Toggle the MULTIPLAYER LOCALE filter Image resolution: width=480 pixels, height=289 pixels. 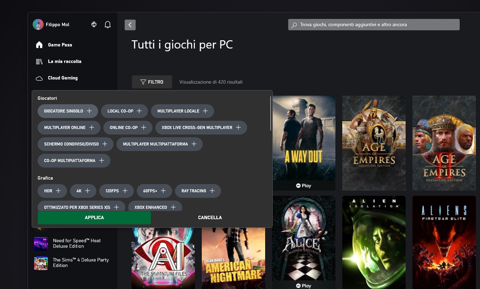[x=182, y=111]
